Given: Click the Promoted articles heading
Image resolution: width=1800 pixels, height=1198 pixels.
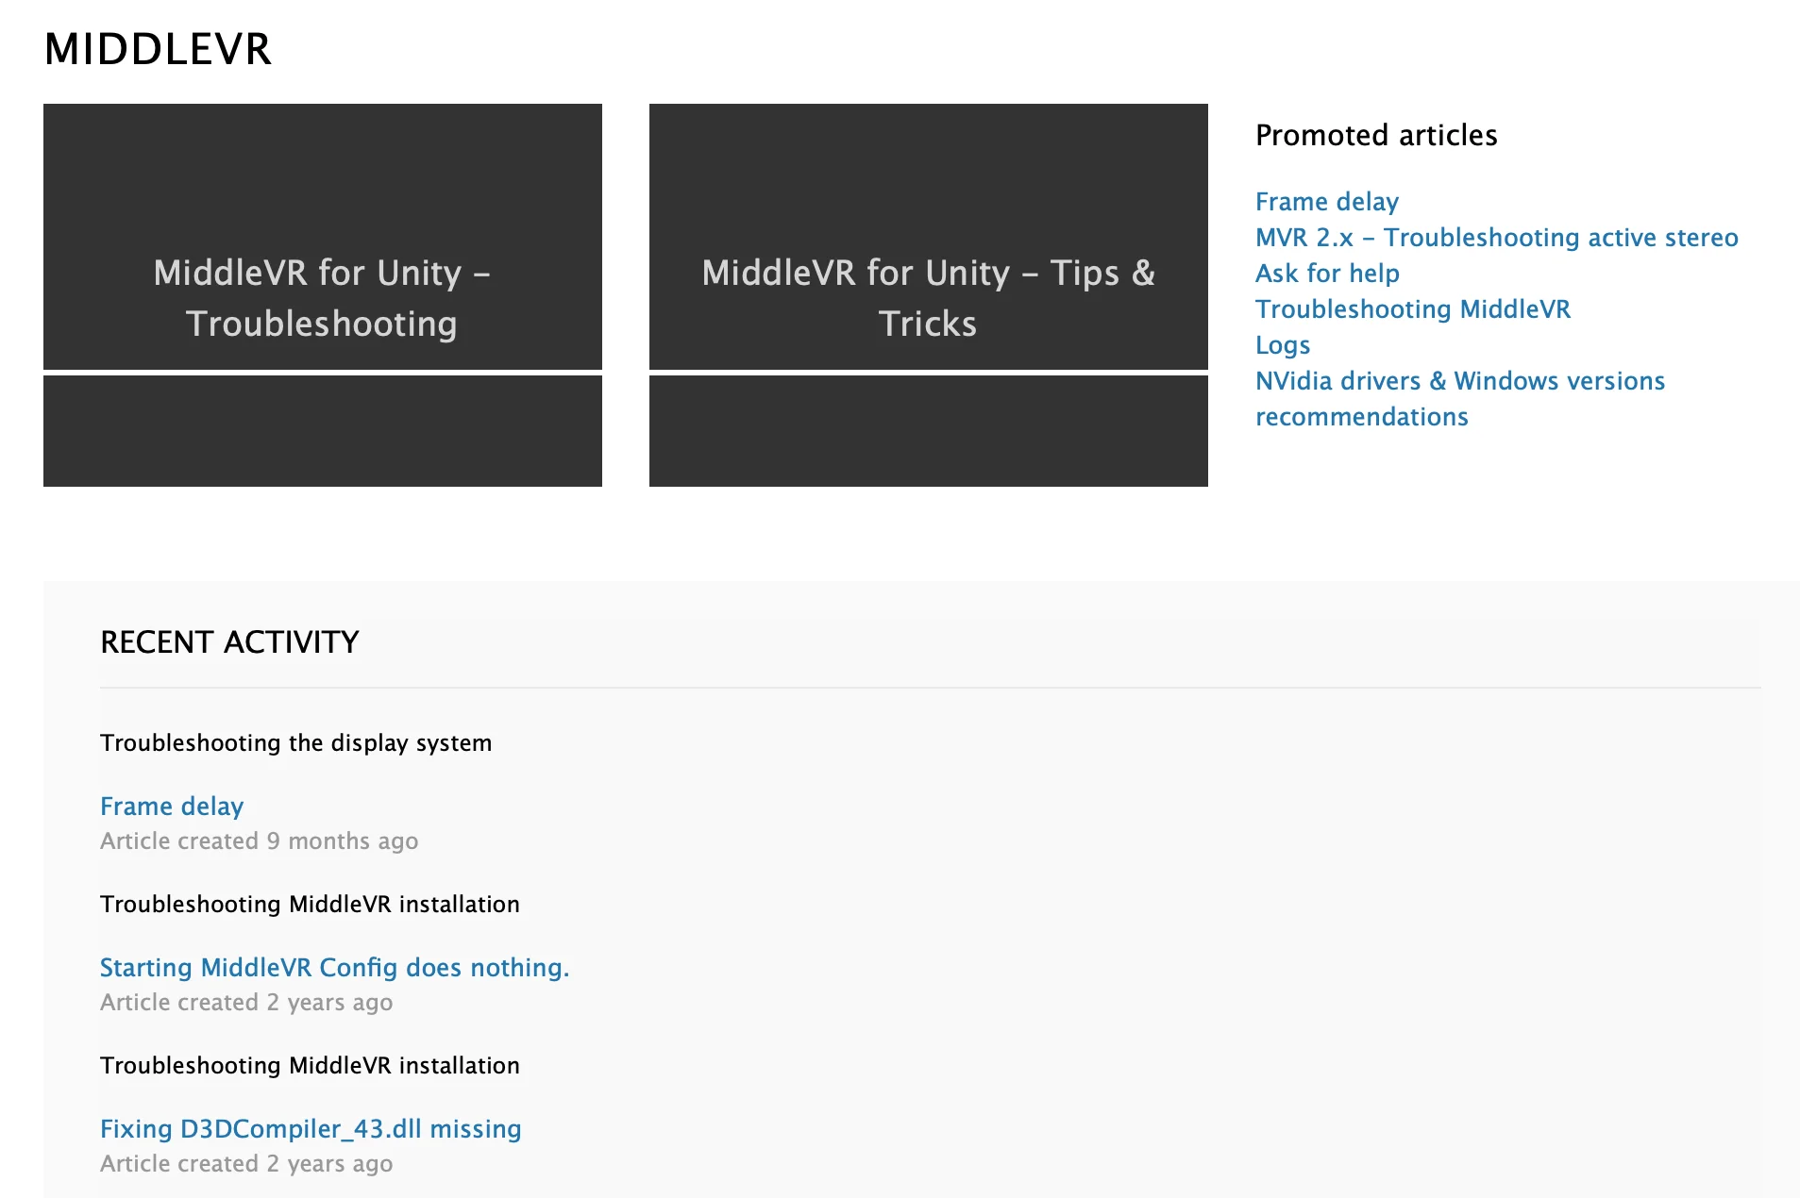Looking at the screenshot, I should [x=1376, y=136].
